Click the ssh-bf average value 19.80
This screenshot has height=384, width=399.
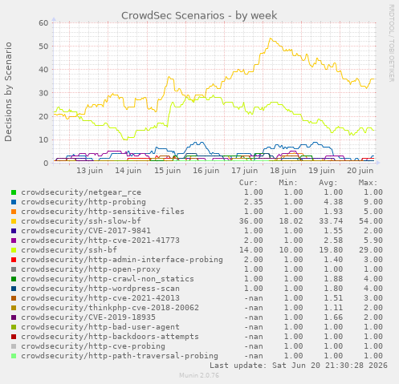(331, 250)
